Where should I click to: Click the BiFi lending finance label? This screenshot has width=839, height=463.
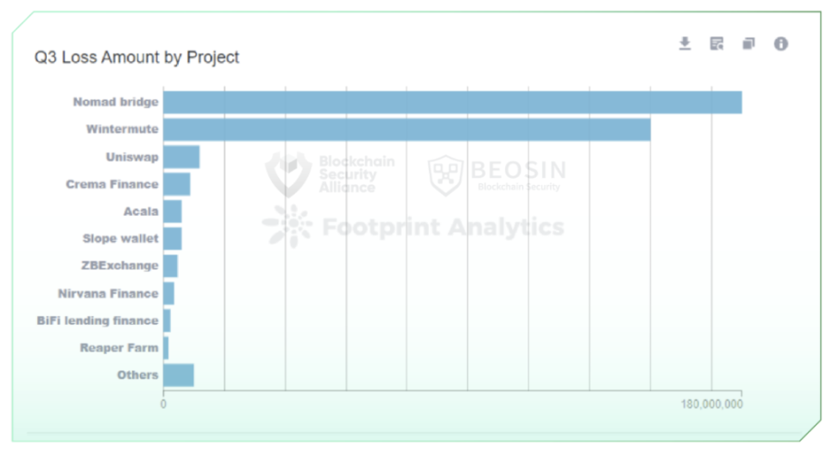(98, 320)
